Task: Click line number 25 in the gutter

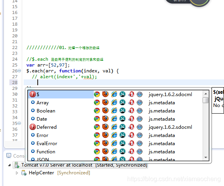Action: [x=15, y=65]
